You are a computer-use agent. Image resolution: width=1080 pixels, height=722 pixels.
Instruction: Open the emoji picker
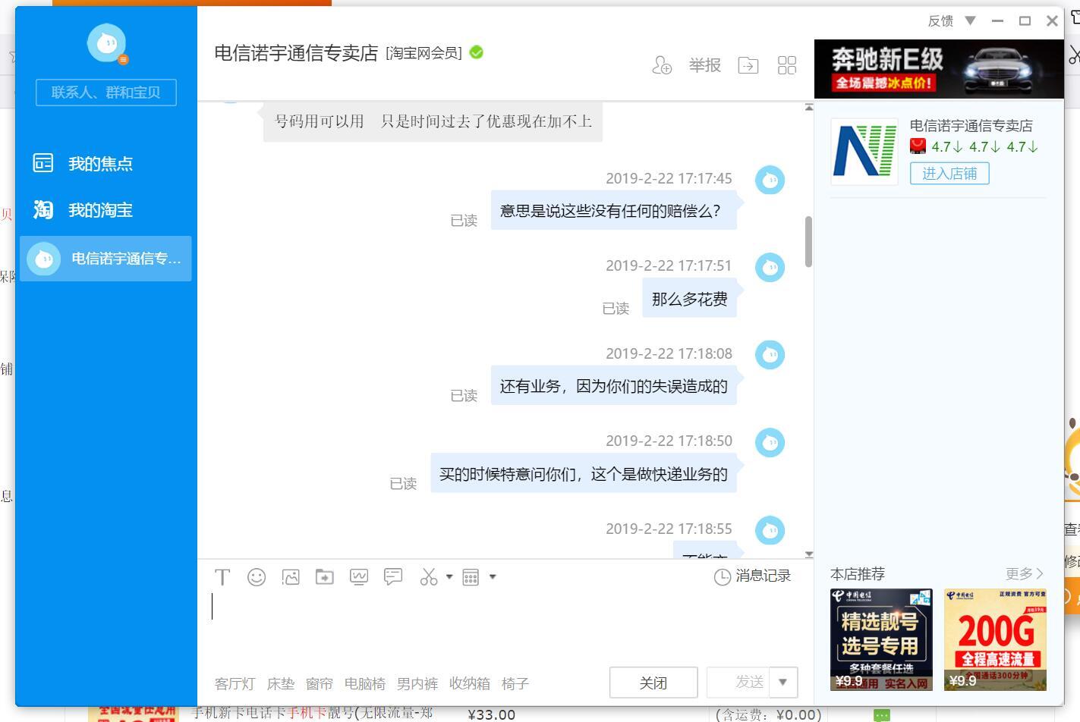[257, 577]
